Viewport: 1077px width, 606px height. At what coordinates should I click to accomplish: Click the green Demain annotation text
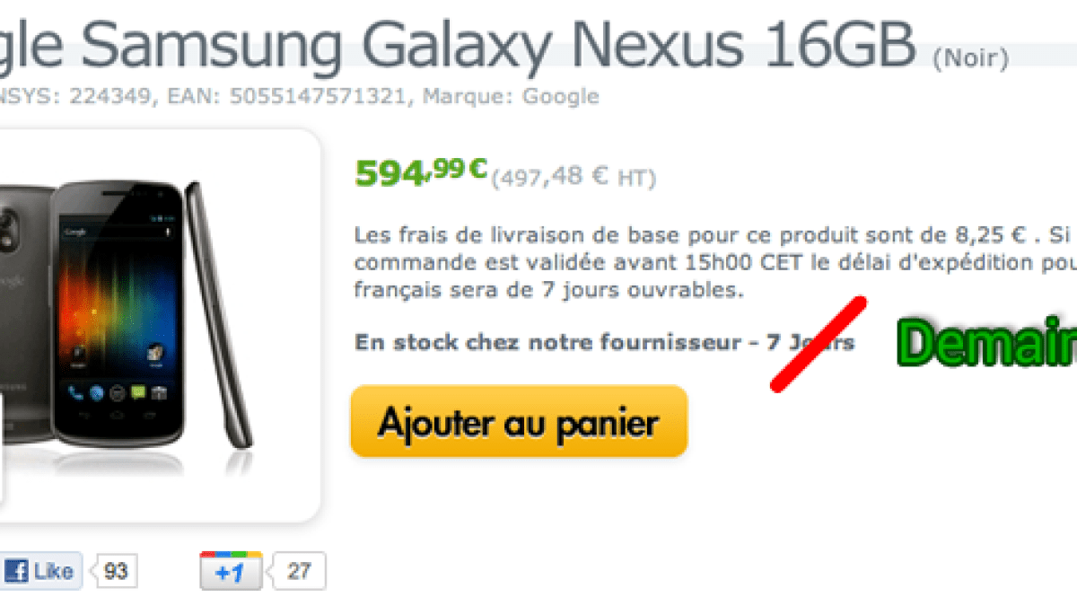[987, 344]
